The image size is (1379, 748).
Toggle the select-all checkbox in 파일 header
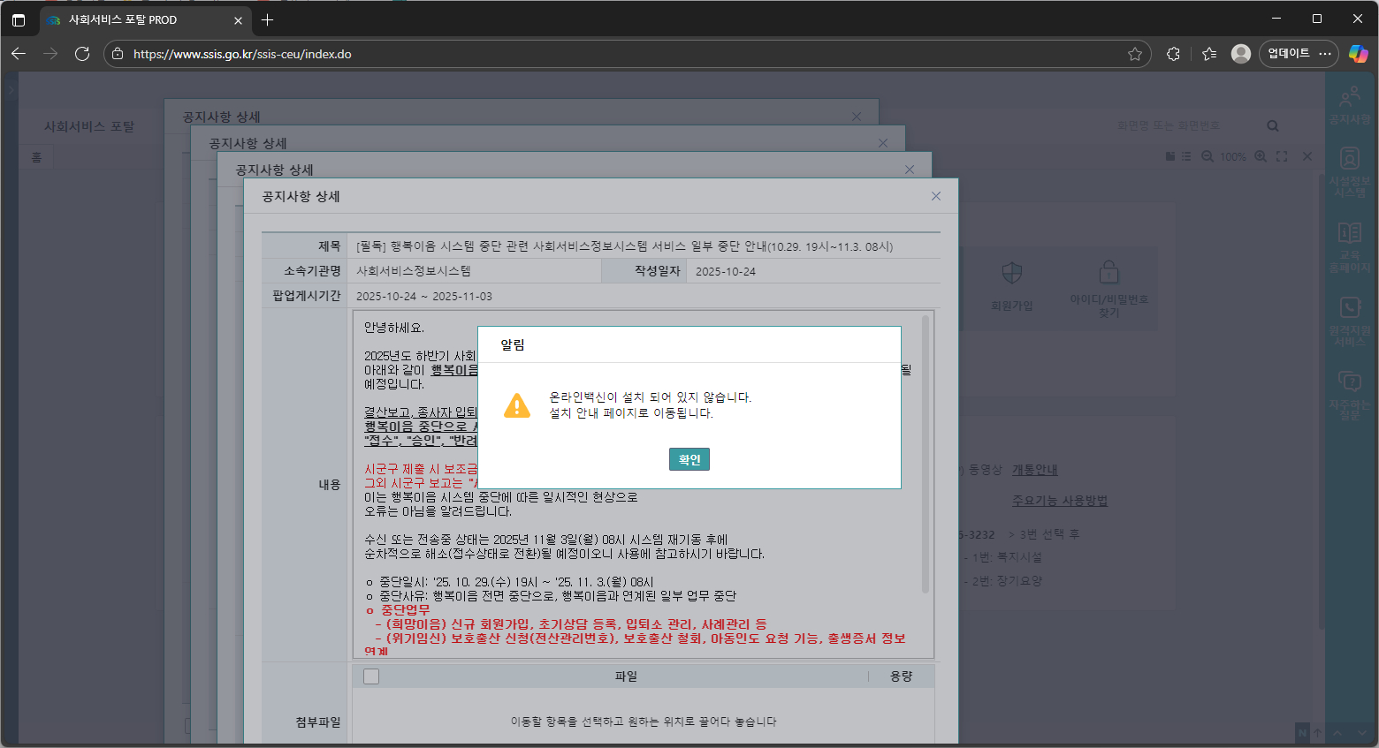click(x=370, y=676)
